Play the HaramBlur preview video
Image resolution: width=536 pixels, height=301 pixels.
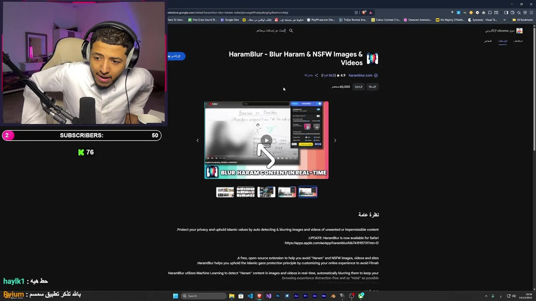pyautogui.click(x=266, y=140)
